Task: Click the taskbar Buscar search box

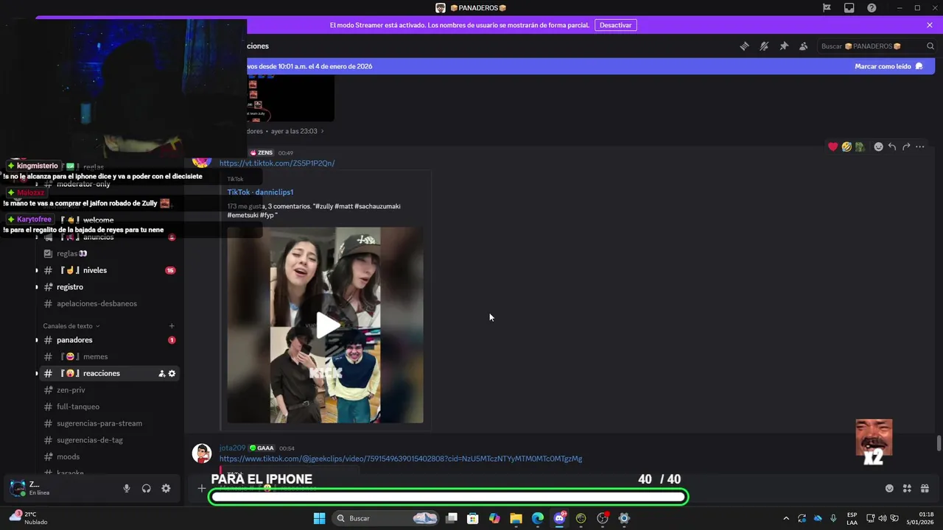Action: pos(387,518)
